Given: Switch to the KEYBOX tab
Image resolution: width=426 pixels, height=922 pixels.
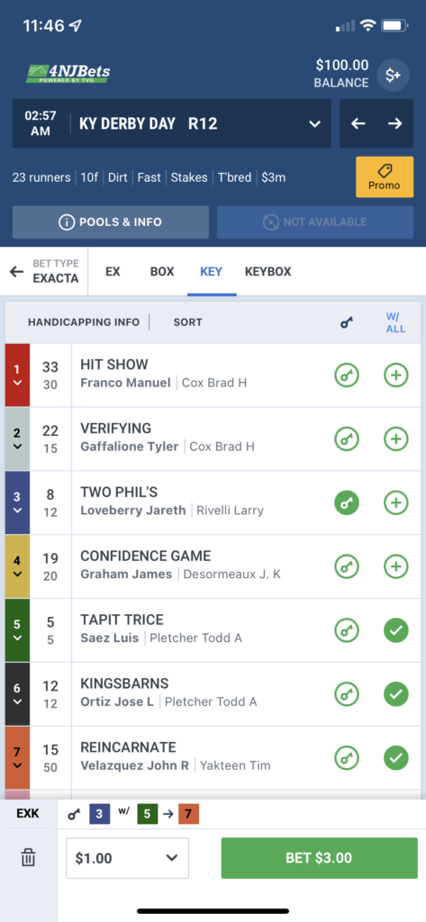Looking at the screenshot, I should coord(267,272).
